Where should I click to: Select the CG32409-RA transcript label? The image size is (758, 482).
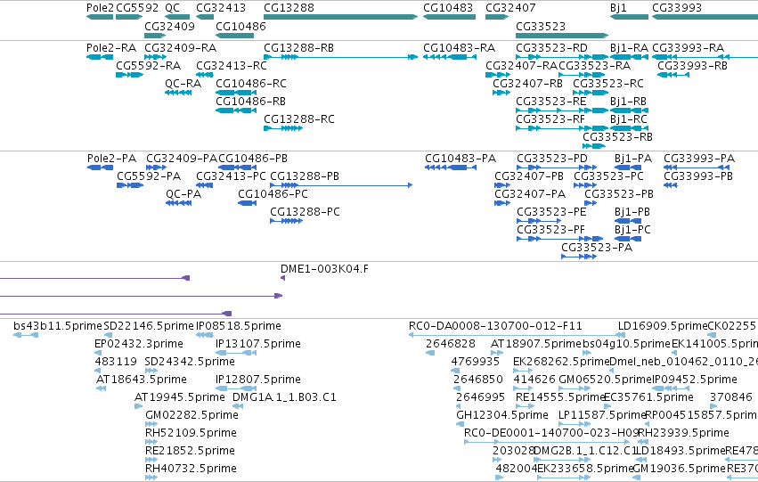coord(180,48)
